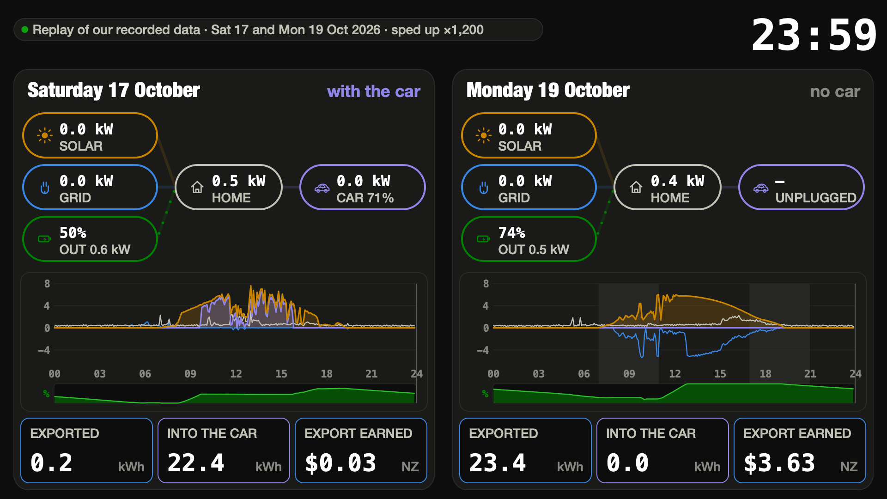Click Monday '0.4 kW' home value
The height and width of the screenshot is (499, 887).
pyautogui.click(x=678, y=181)
